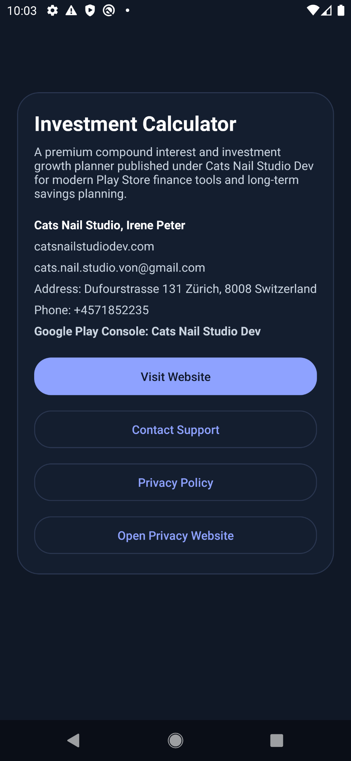Tap the circular blocked status icon
Viewport: 351px width, 761px height.
click(x=108, y=10)
